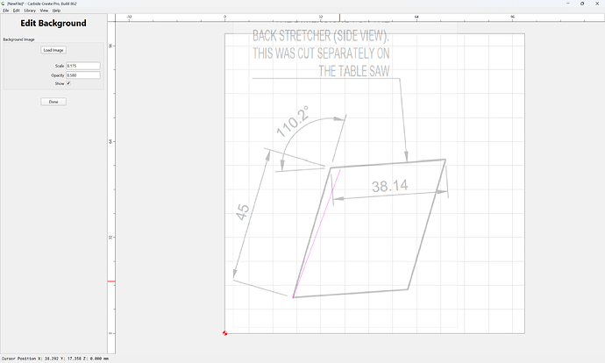Open the File menu
605x363 pixels.
point(6,11)
